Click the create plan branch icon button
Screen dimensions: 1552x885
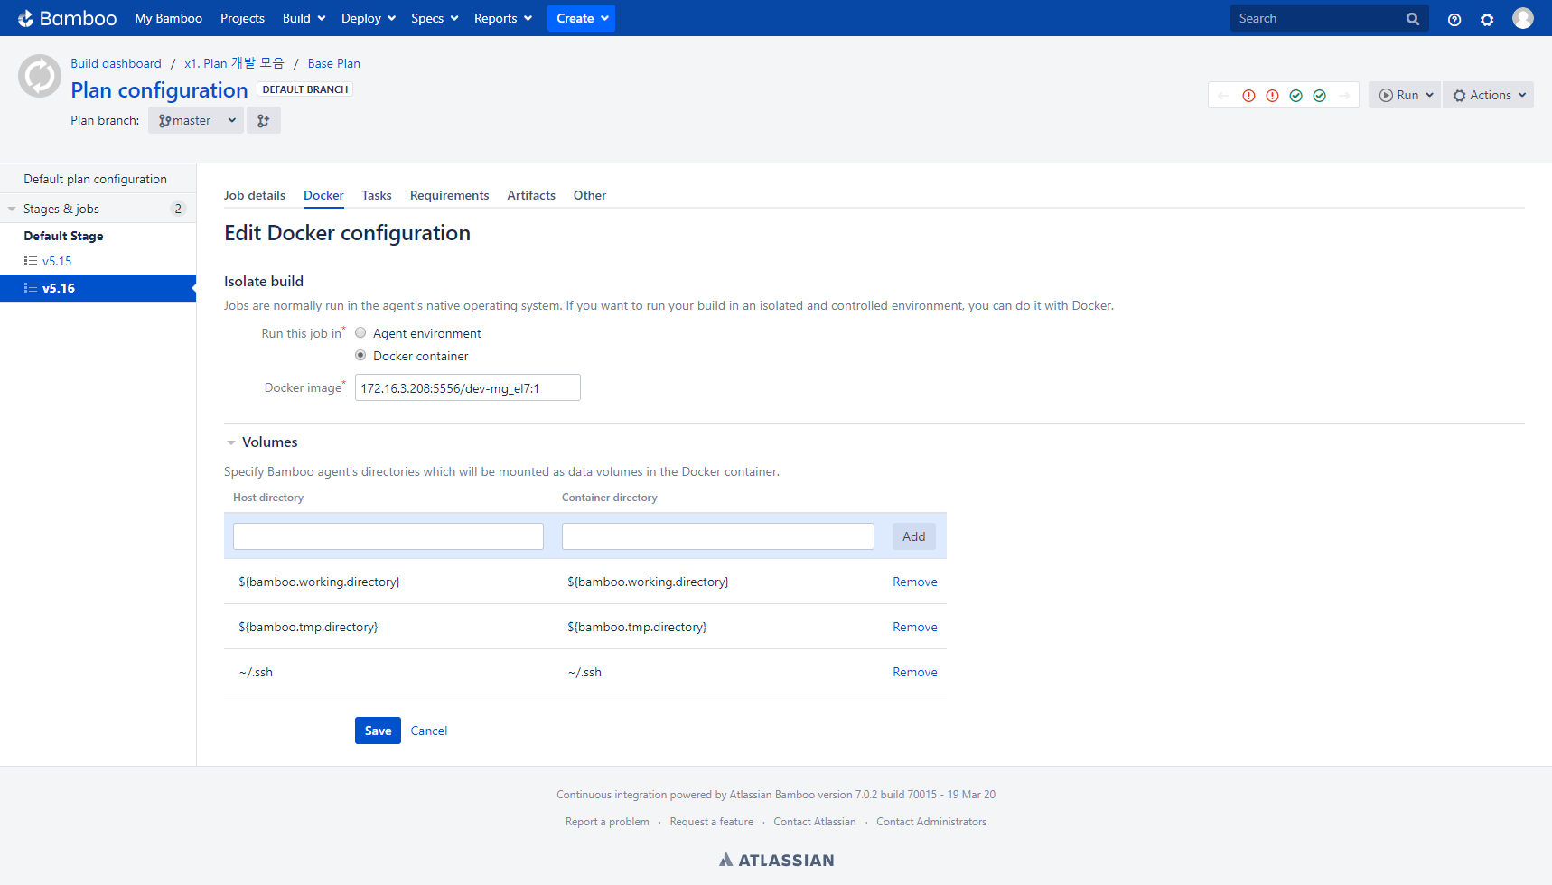[264, 120]
